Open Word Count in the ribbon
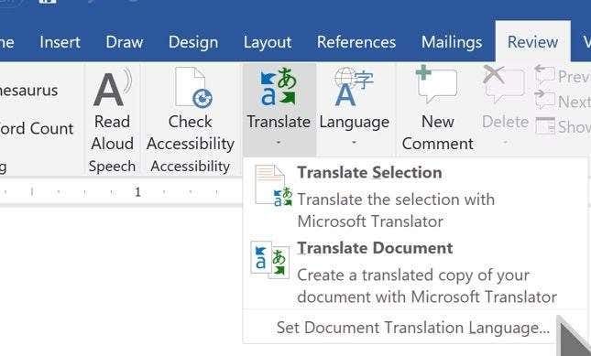The width and height of the screenshot is (591, 356). click(x=37, y=129)
